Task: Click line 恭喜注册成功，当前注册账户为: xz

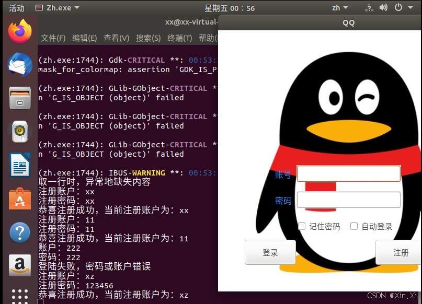Action: 113,295
